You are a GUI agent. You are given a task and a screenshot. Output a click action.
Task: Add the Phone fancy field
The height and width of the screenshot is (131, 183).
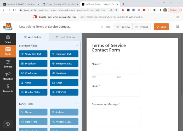pyautogui.click(x=33, y=112)
